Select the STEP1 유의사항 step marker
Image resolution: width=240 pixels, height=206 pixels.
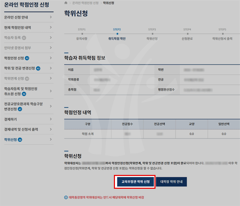82,34
